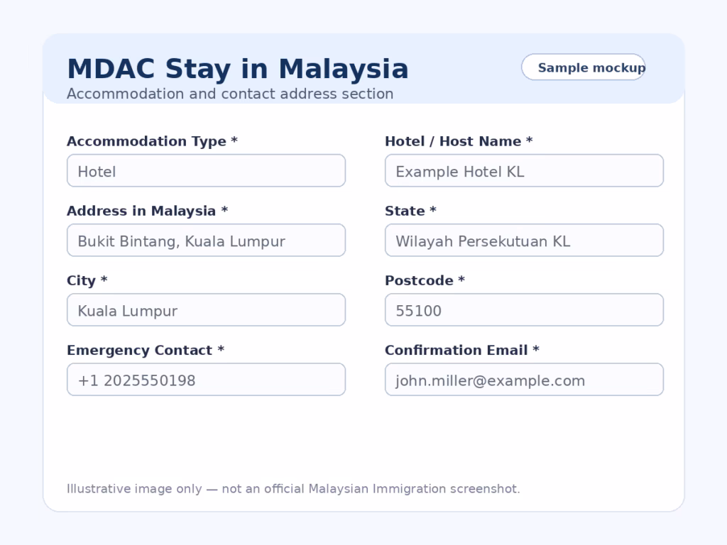Select the Hotel / Host Name input
Screen dimensions: 727x545
coord(524,170)
